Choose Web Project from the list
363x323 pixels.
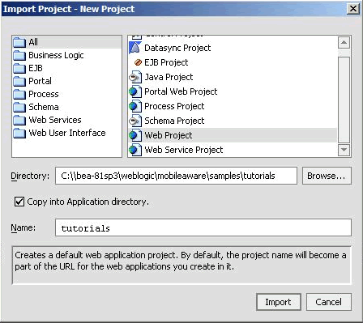coord(169,135)
